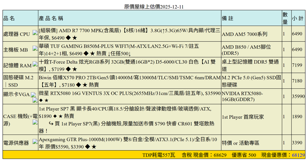
Task: Click the RAM subtotal 7199
Action: point(297,65)
